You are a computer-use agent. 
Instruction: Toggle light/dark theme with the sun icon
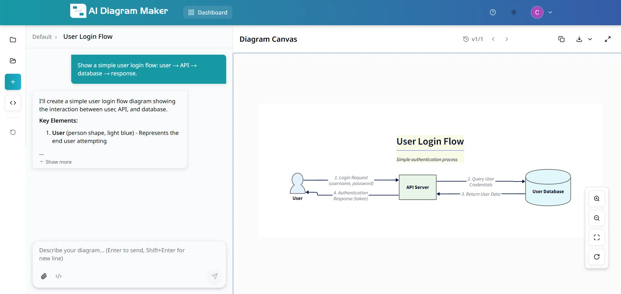514,12
